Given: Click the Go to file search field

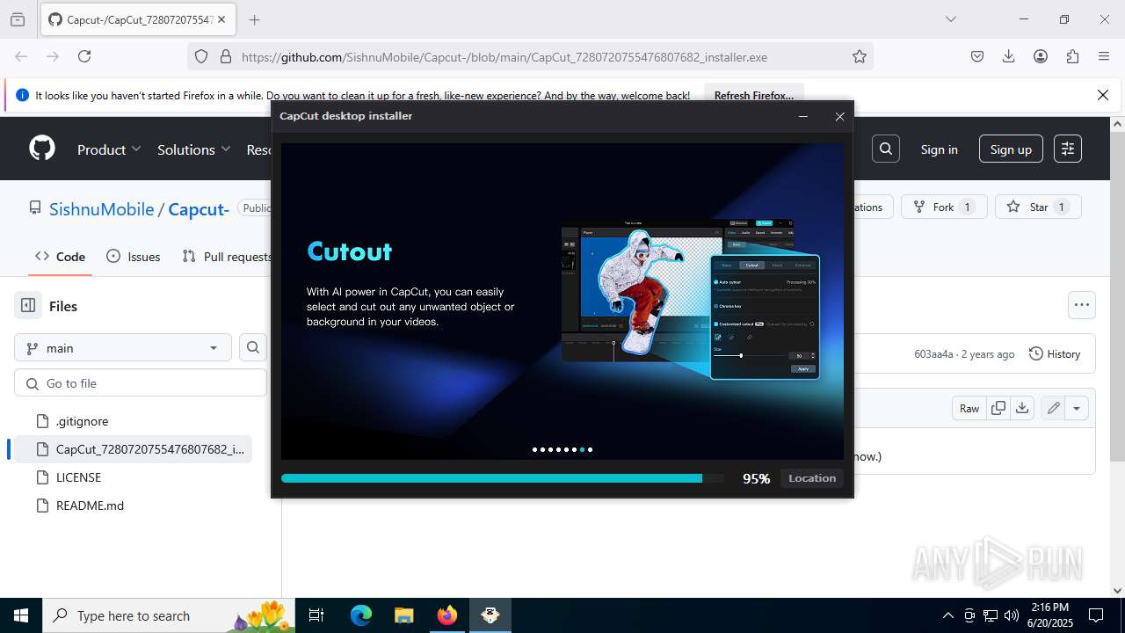Looking at the screenshot, I should pos(141,383).
